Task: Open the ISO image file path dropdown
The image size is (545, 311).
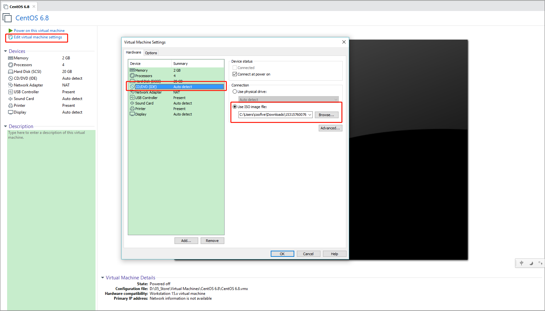Action: 309,115
